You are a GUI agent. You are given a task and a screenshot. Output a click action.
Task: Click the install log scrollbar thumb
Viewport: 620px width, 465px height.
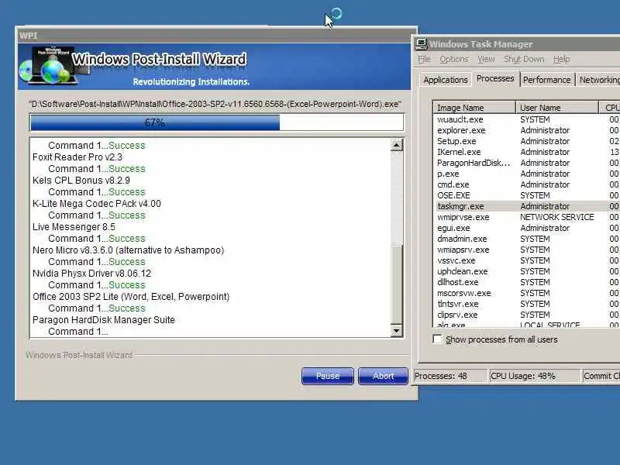tap(396, 284)
